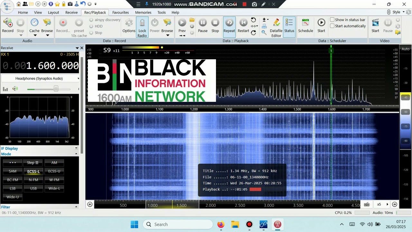Stop data playback
Screen dimensions: 412x232
215,25
